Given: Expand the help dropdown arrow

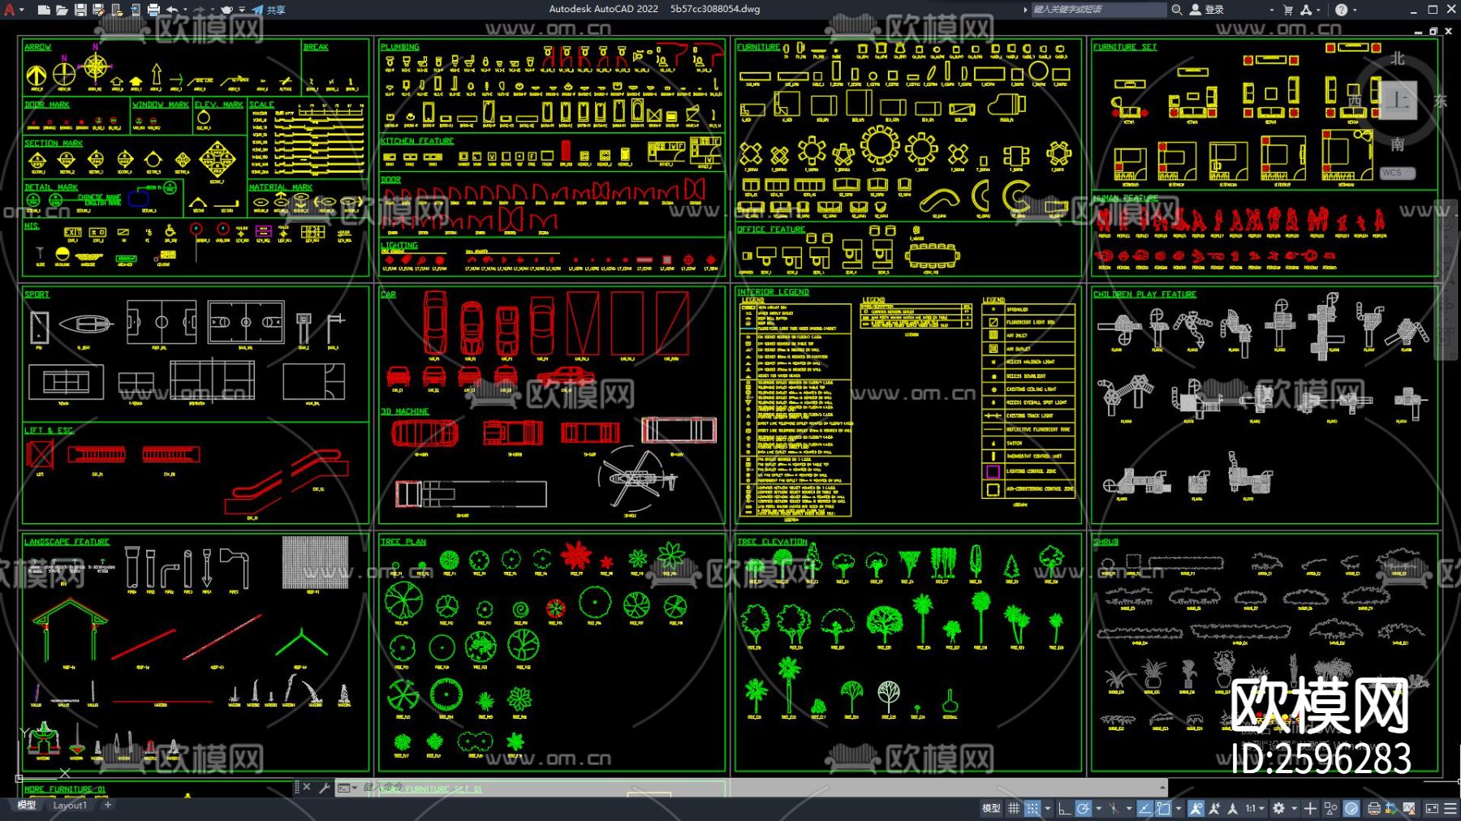Looking at the screenshot, I should pos(1355,10).
